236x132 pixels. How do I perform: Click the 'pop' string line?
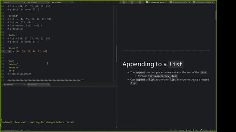point(11,61)
